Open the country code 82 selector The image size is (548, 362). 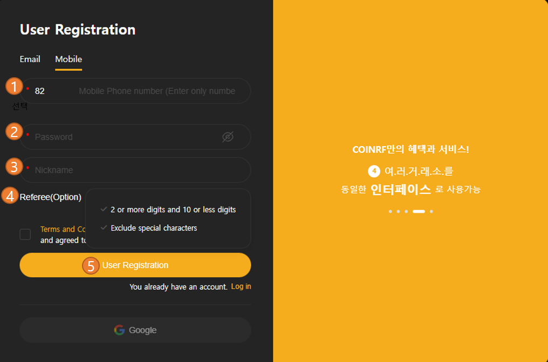40,91
